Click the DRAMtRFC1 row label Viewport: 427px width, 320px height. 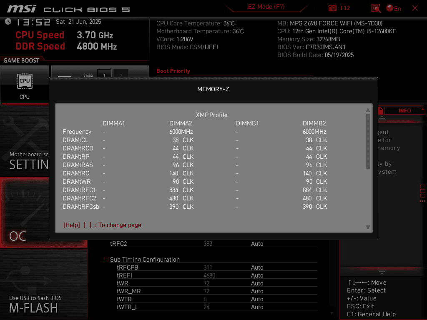click(x=79, y=190)
